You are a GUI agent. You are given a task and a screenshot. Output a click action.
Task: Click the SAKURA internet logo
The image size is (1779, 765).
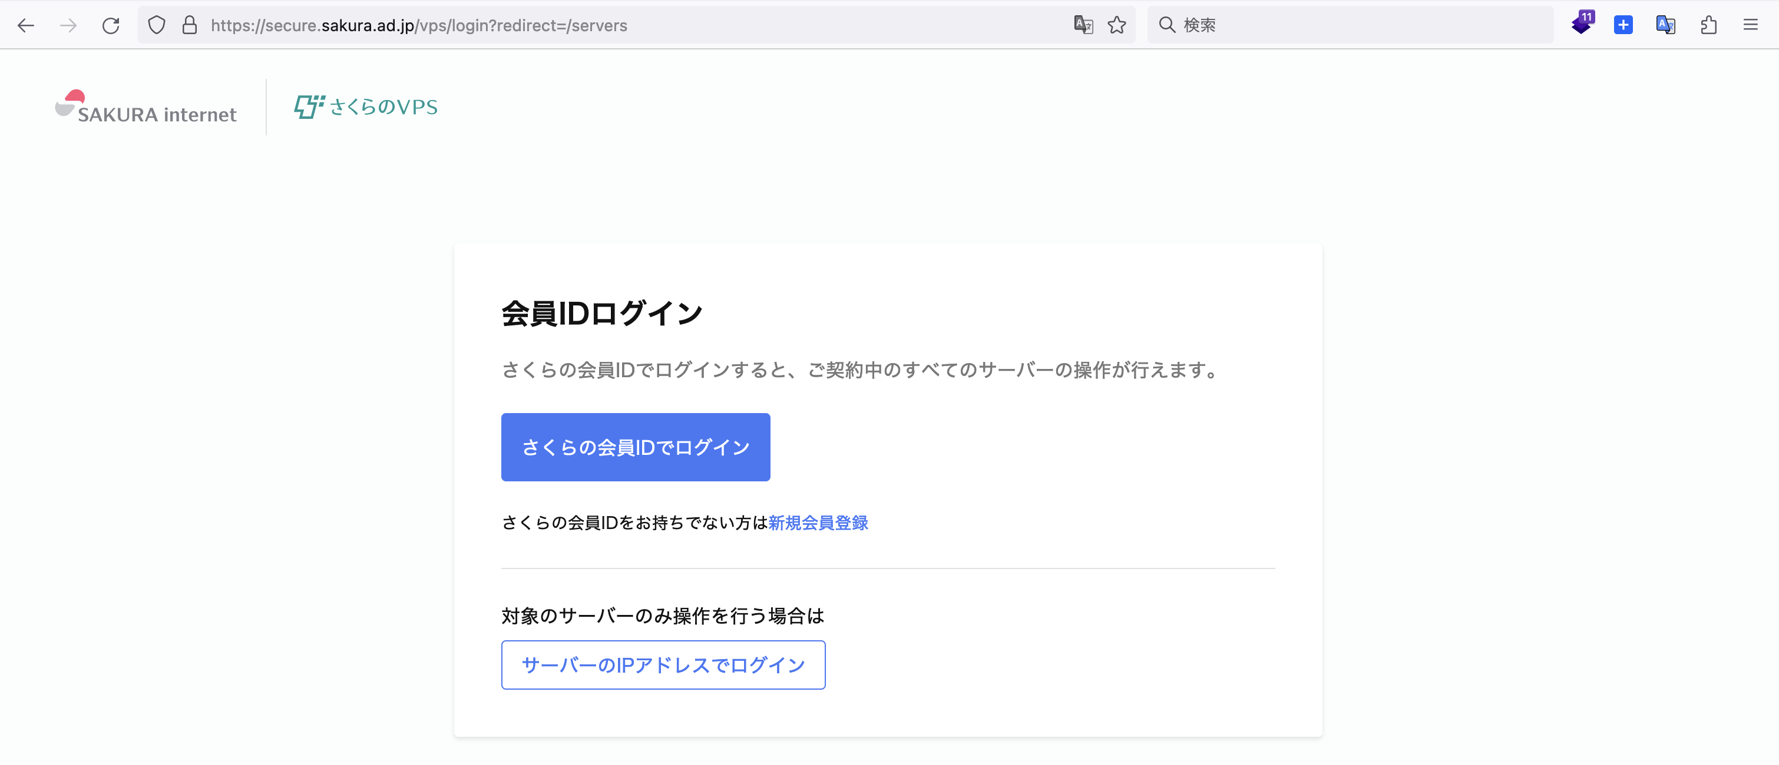point(146,108)
